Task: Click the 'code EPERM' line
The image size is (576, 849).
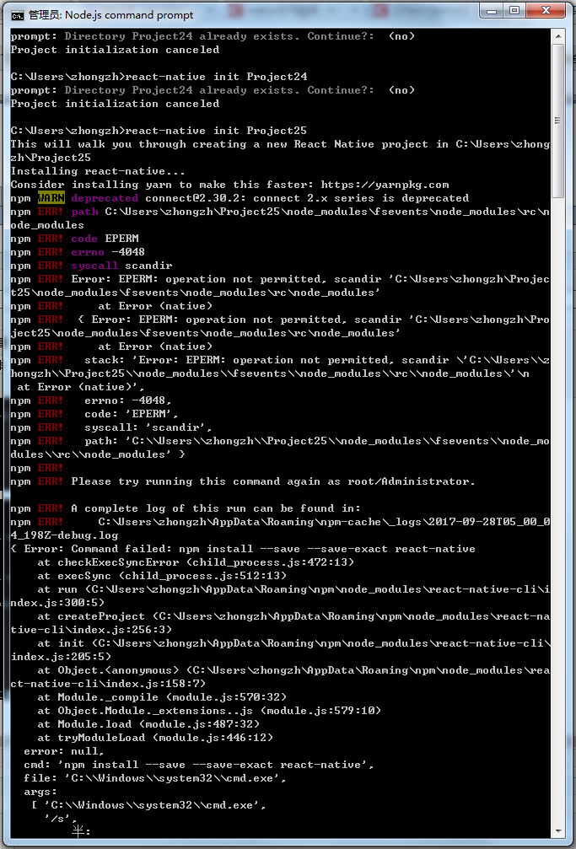Action: [x=75, y=239]
